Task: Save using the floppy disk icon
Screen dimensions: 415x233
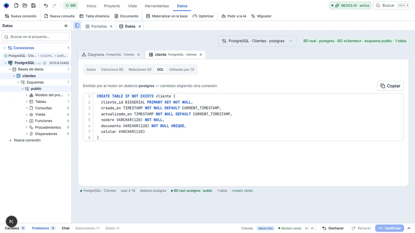Action: tap(33, 6)
